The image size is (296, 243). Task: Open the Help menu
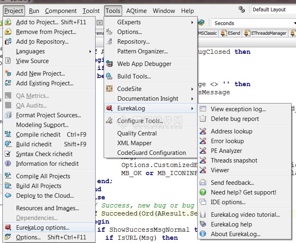[x=188, y=11]
